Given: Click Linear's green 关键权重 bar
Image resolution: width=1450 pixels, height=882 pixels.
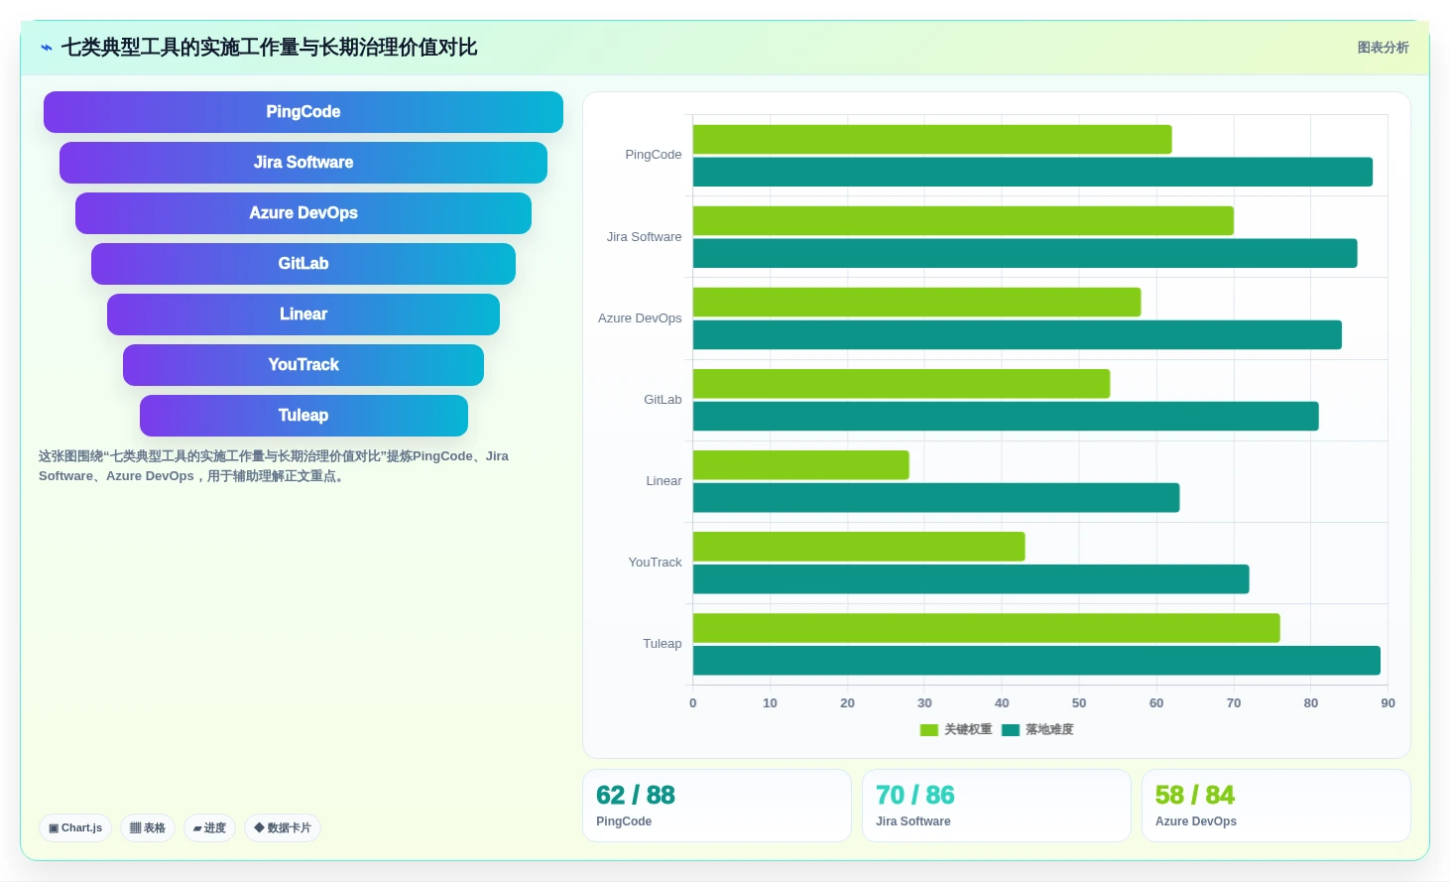Looking at the screenshot, I should click(x=801, y=465).
